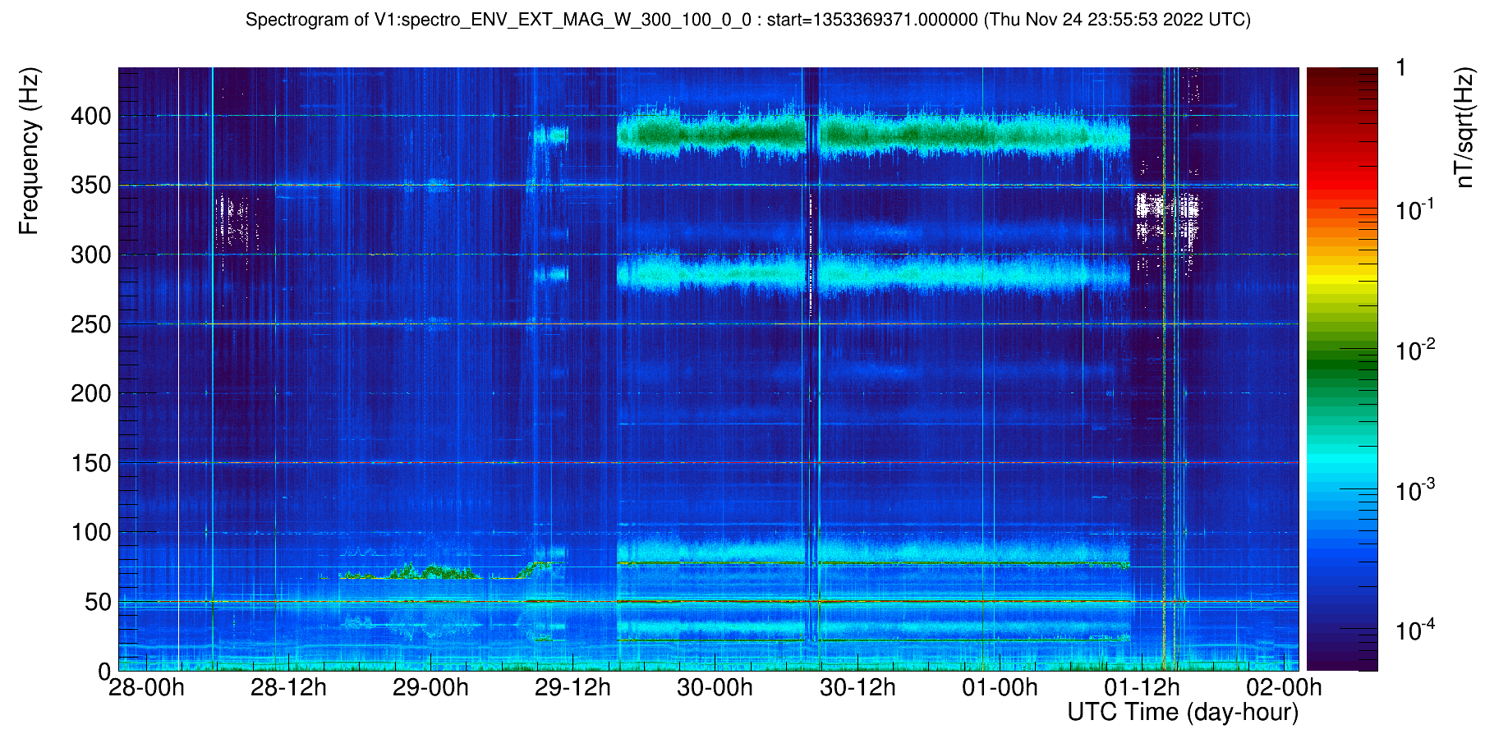This screenshot has height=743, width=1485.
Task: Click the 50 frequency tick label
Action: [x=98, y=603]
